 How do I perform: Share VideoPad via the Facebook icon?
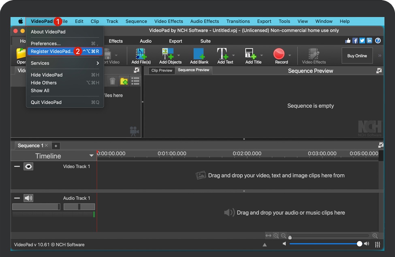tap(355, 41)
